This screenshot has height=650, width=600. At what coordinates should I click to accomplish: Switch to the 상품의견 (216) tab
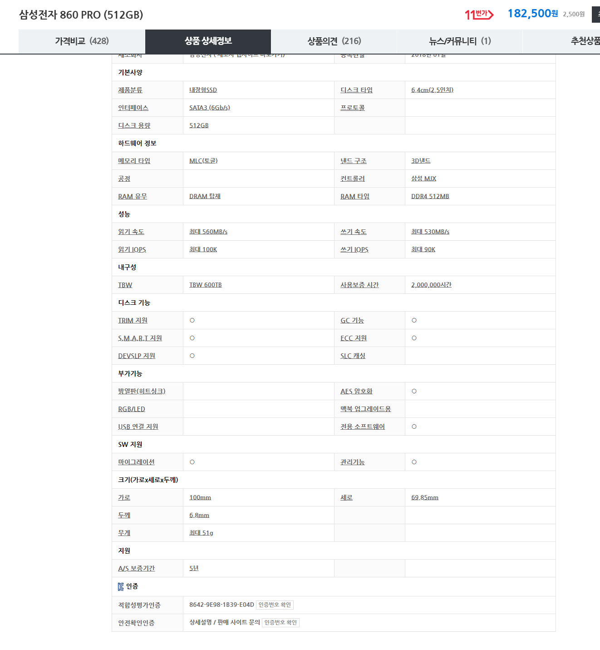point(334,41)
